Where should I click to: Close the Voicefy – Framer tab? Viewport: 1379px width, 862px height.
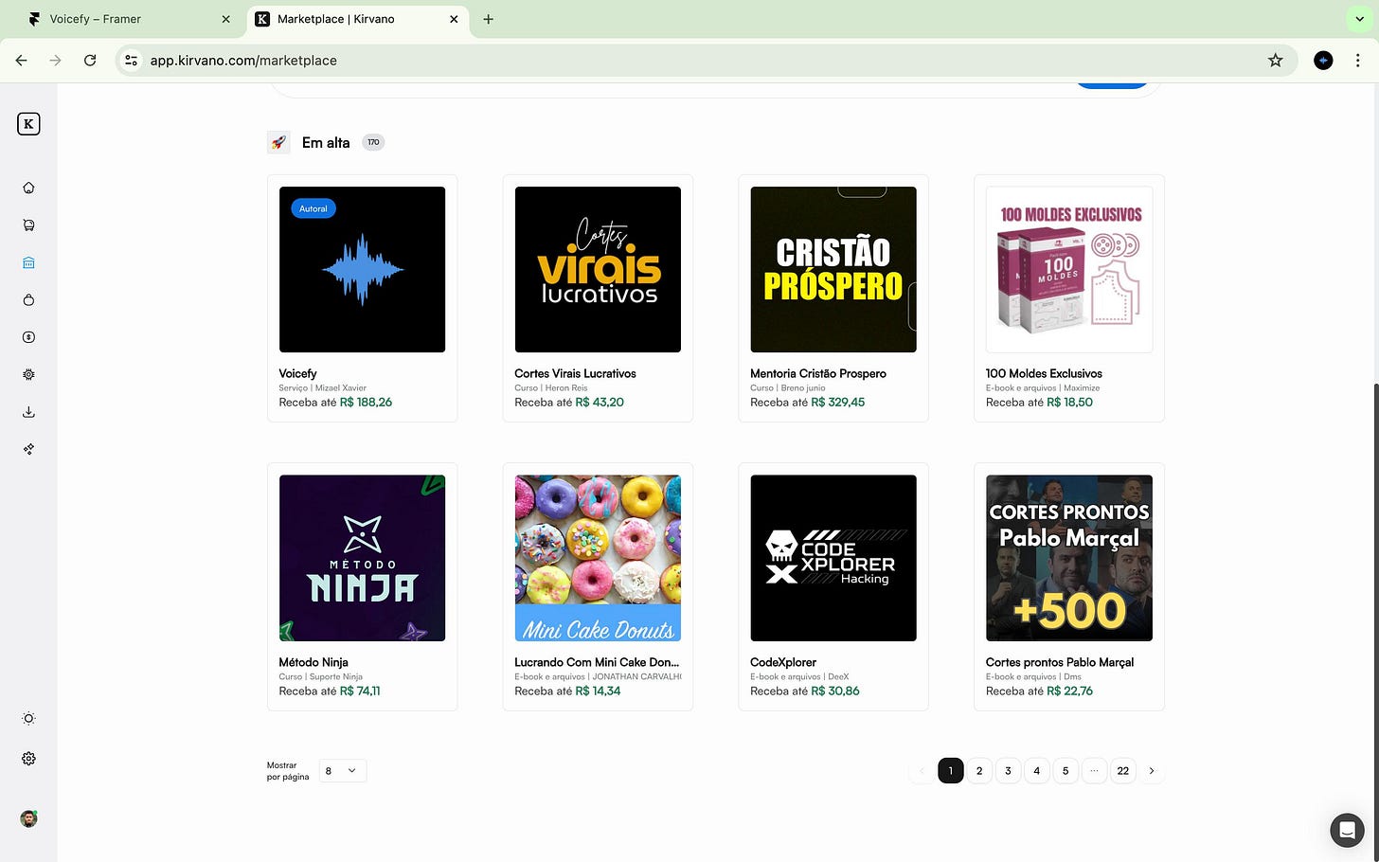point(225,19)
